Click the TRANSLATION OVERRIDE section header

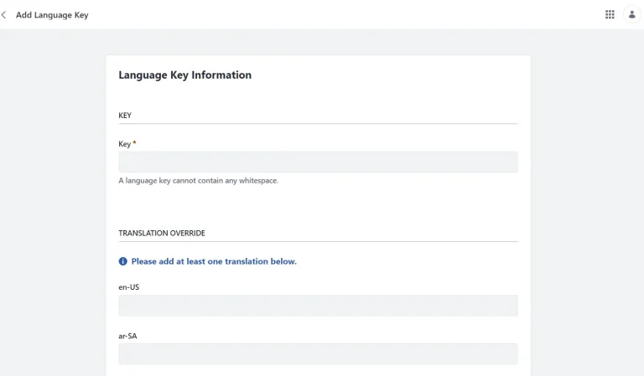(162, 233)
